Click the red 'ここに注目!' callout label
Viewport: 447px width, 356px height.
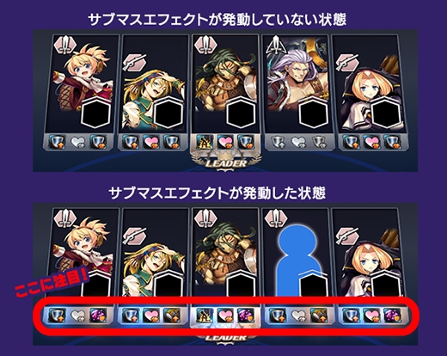click(x=52, y=282)
